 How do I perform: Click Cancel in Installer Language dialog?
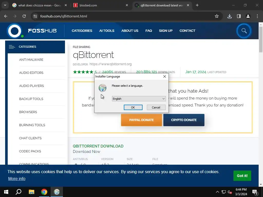[156, 107]
